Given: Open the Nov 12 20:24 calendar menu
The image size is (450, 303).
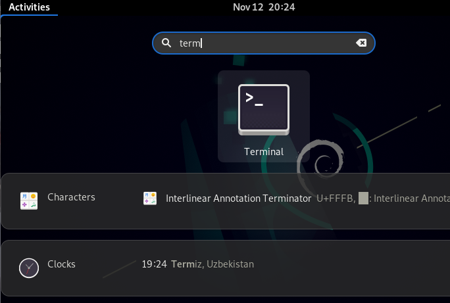Looking at the screenshot, I should click(264, 7).
